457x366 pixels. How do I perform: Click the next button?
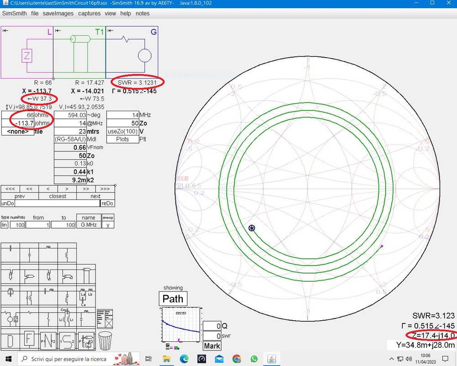[96, 196]
